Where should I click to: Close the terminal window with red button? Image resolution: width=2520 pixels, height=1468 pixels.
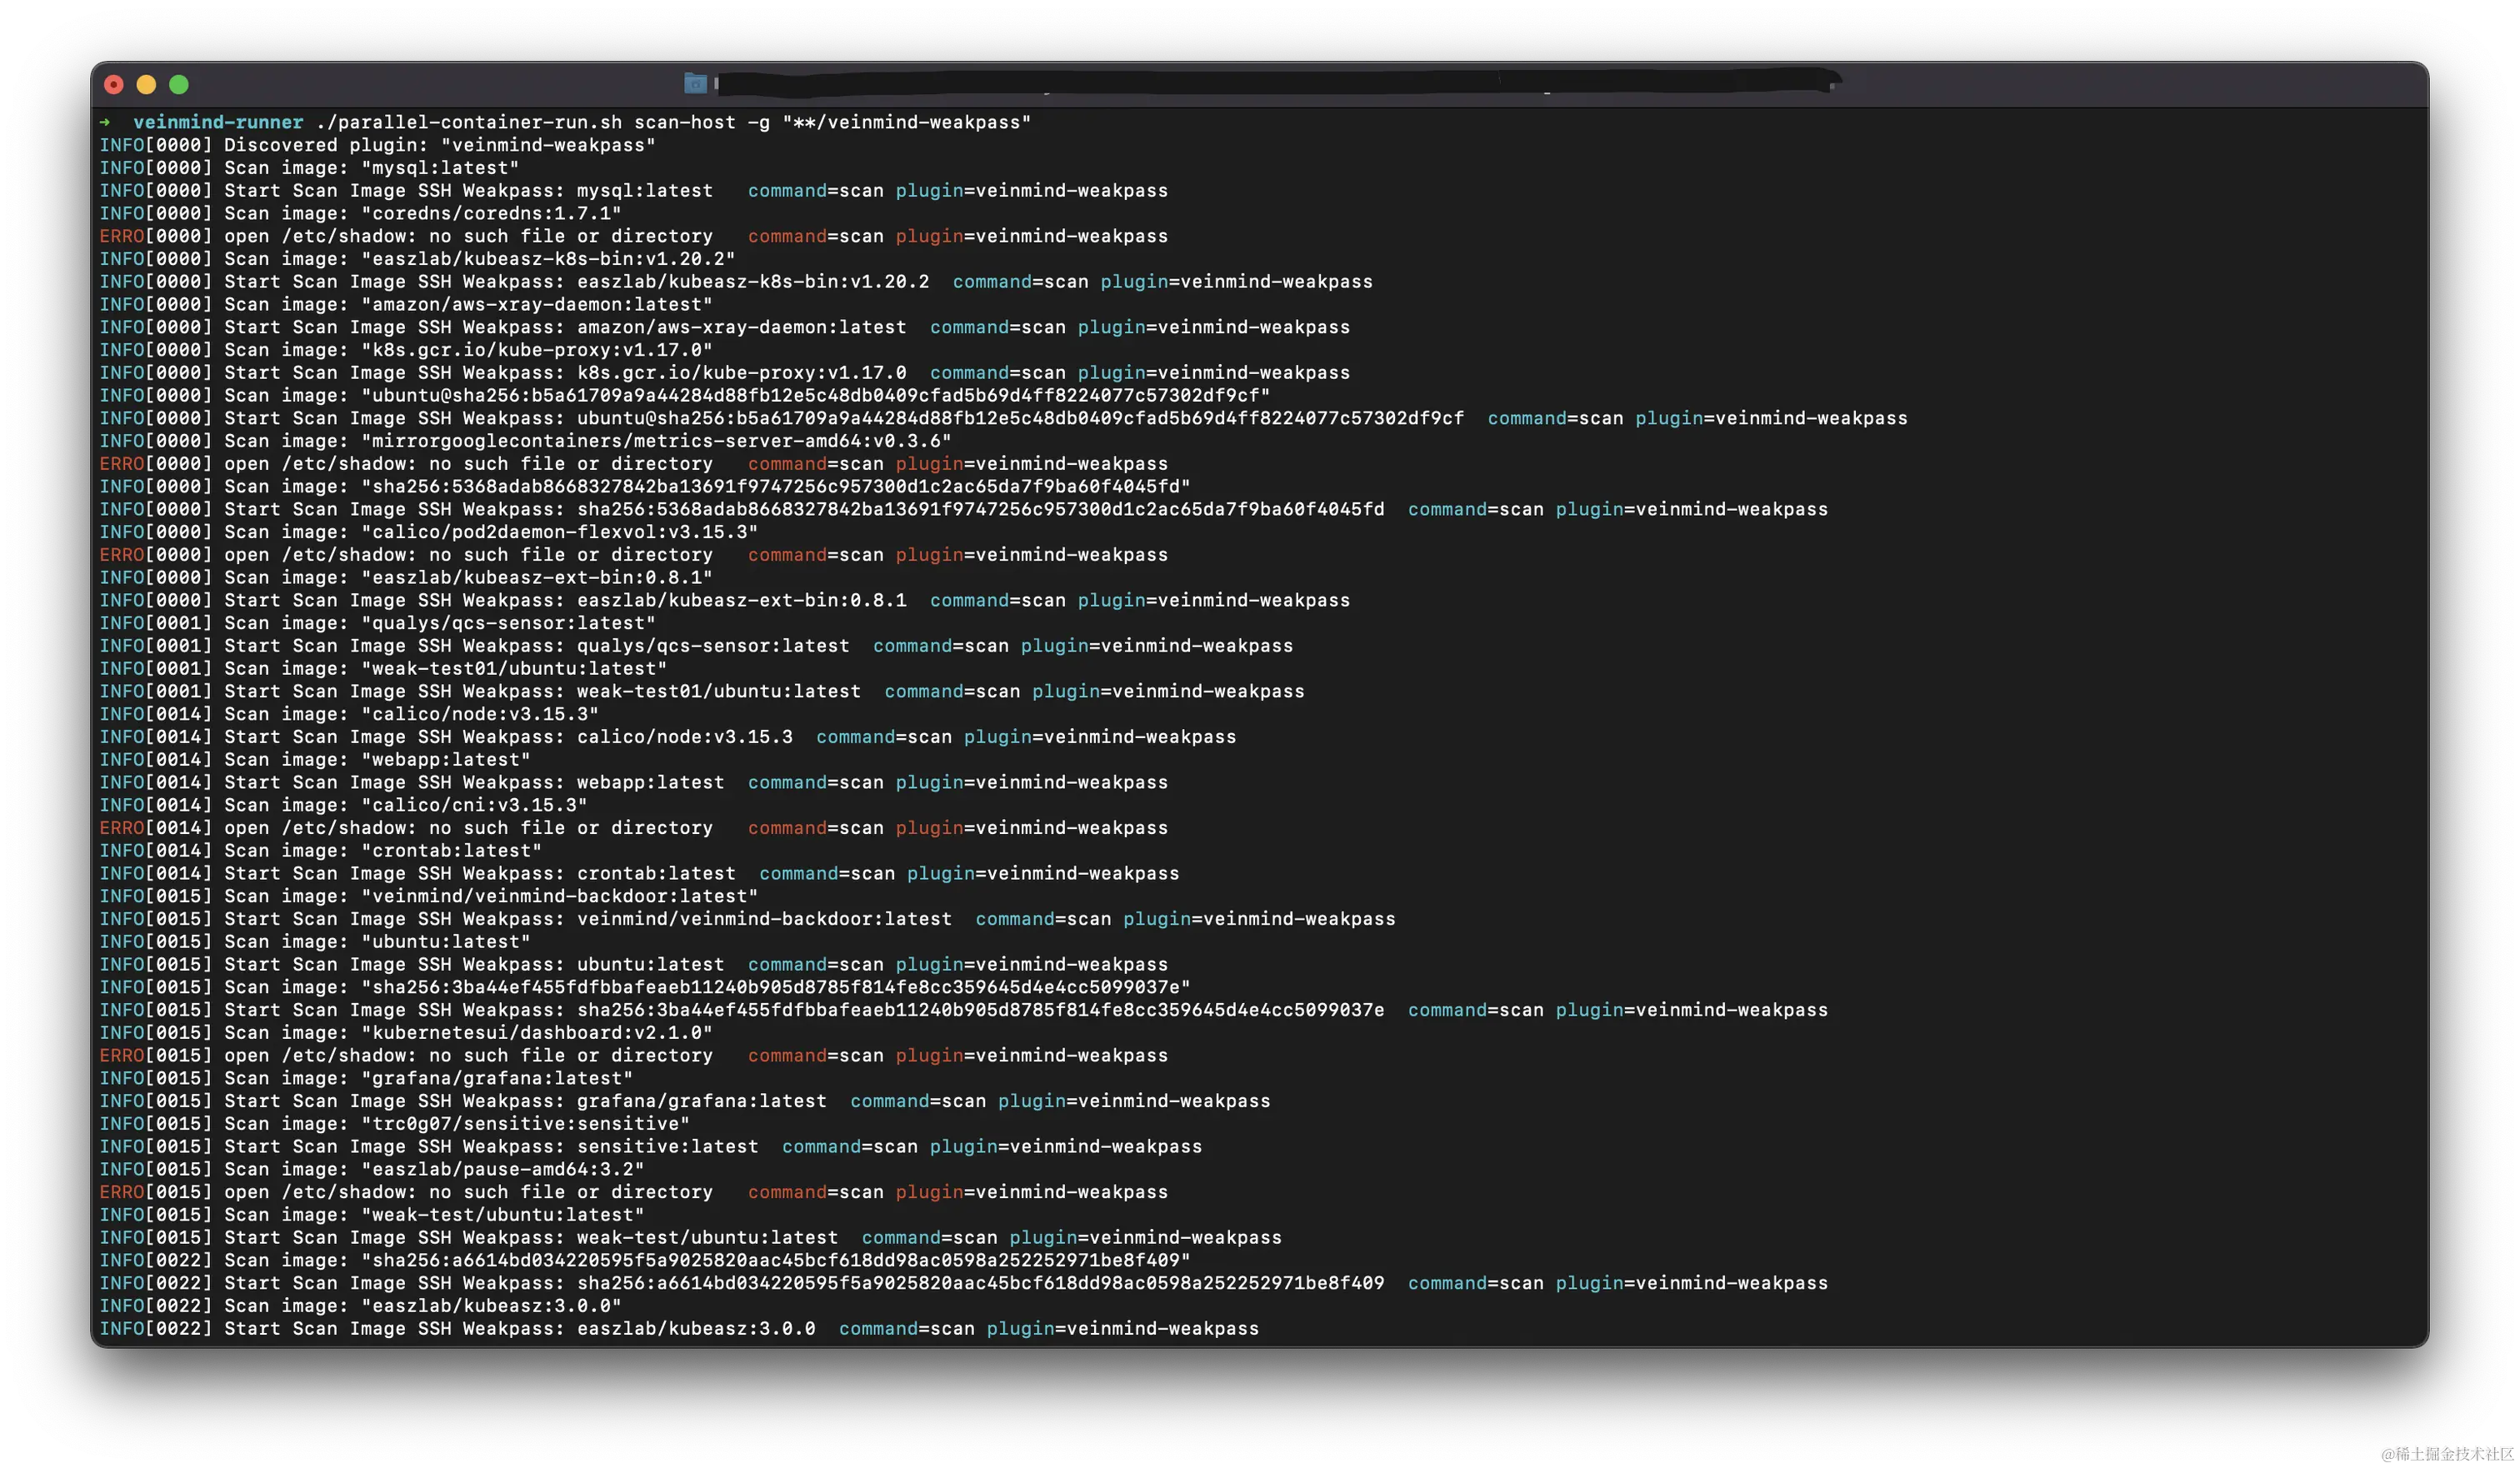pos(114,85)
